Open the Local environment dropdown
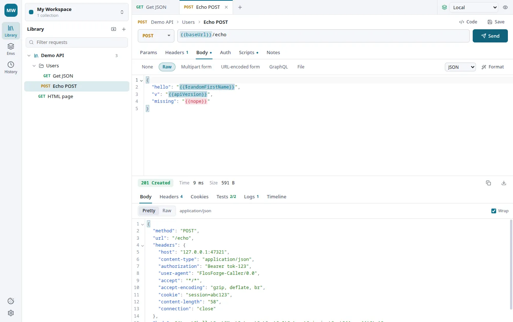This screenshot has width=513, height=322. pyautogui.click(x=474, y=7)
